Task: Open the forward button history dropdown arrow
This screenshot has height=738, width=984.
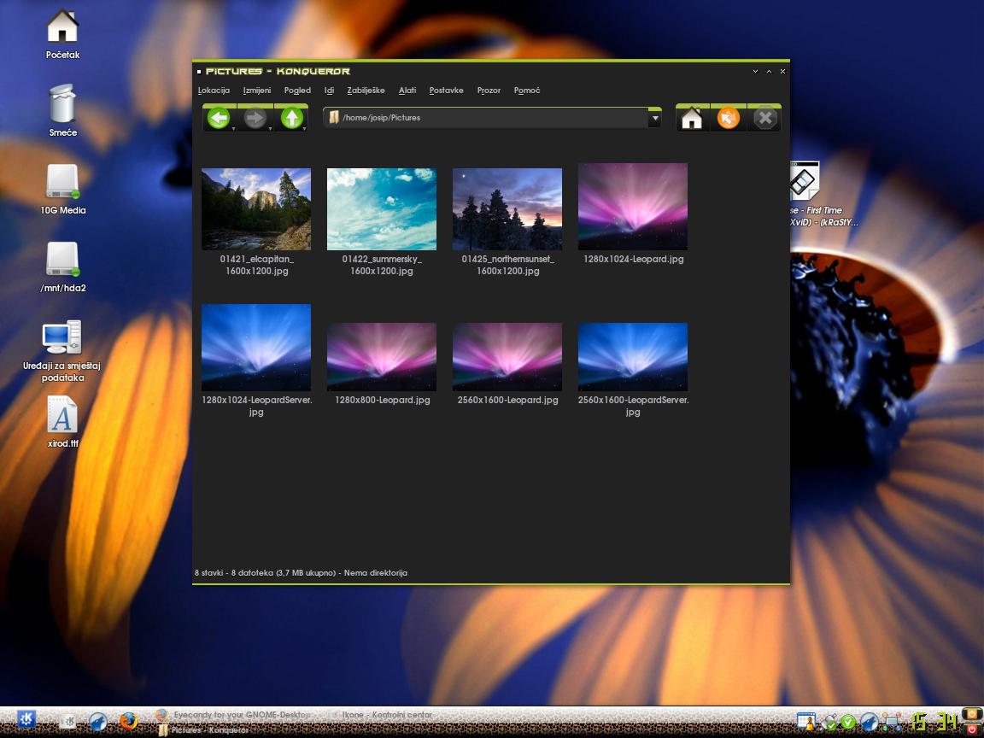Action: pos(271,129)
